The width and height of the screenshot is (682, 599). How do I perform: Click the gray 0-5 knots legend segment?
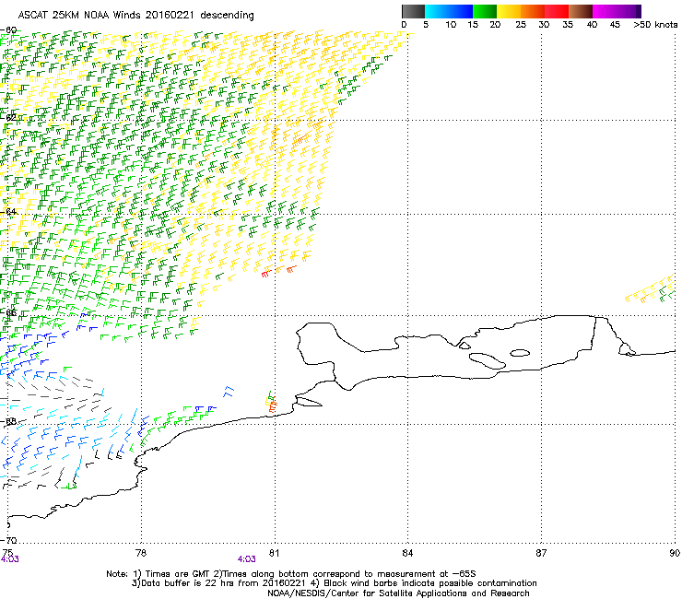[413, 11]
